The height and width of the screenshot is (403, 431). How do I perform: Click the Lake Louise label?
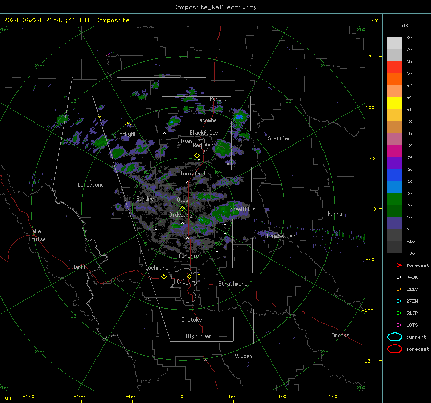tap(37, 235)
